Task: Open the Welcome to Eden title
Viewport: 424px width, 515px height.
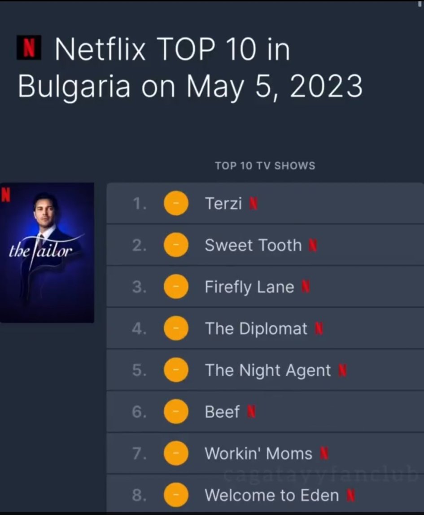Action: tap(271, 495)
